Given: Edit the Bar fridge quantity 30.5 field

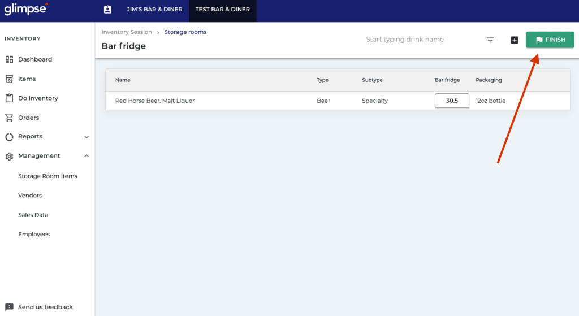Looking at the screenshot, I should pos(452,101).
